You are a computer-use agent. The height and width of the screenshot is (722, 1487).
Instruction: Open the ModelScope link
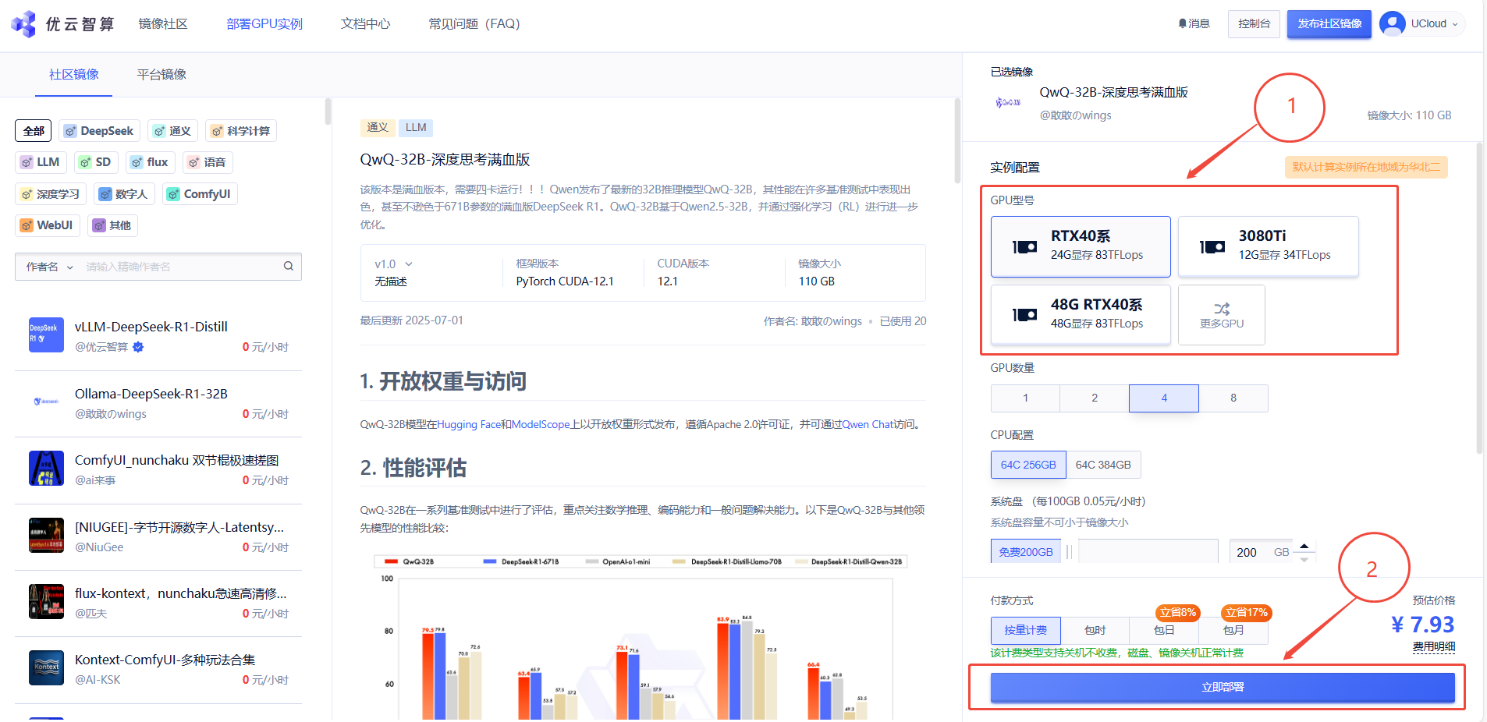pyautogui.click(x=541, y=424)
